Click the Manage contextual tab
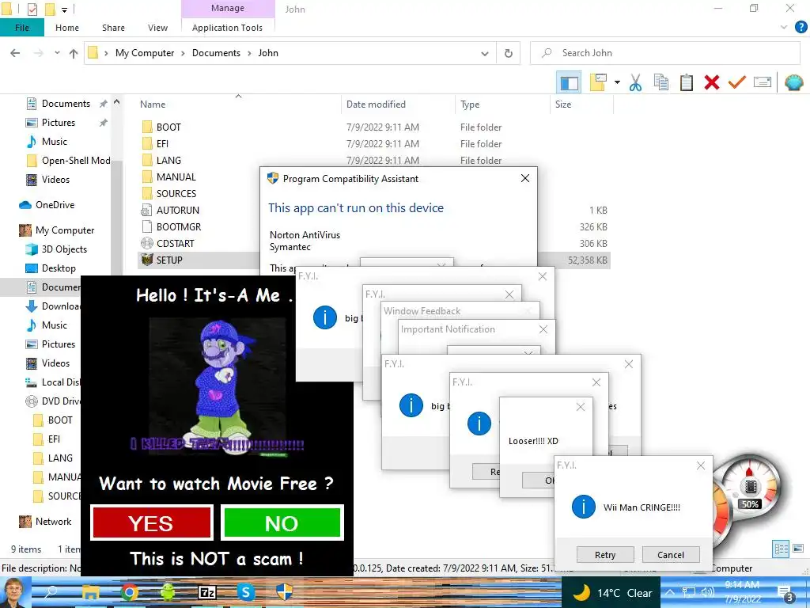The width and height of the screenshot is (810, 608). [227, 8]
